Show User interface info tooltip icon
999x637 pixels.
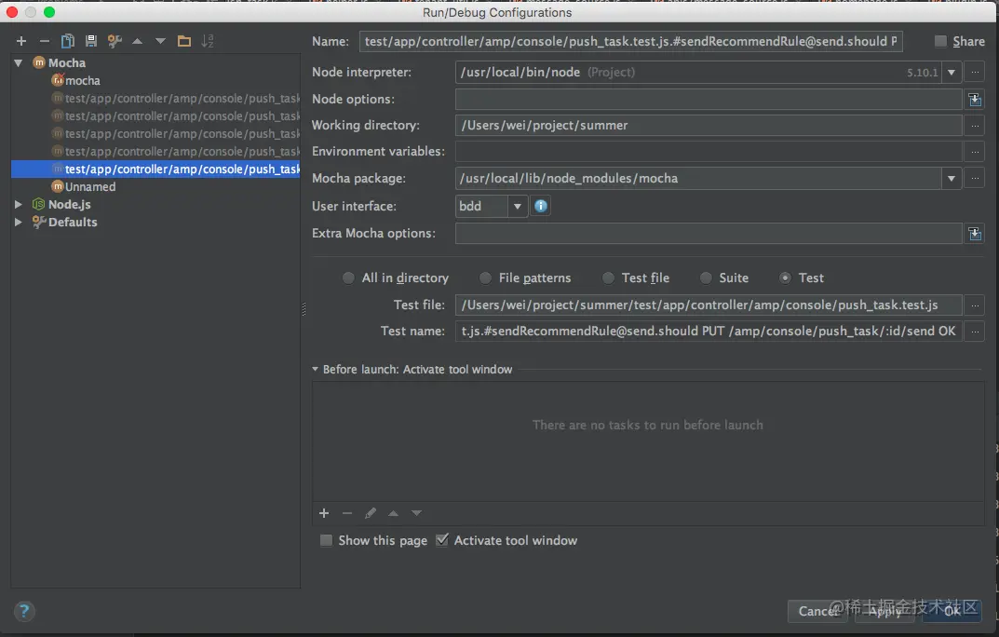click(x=540, y=206)
